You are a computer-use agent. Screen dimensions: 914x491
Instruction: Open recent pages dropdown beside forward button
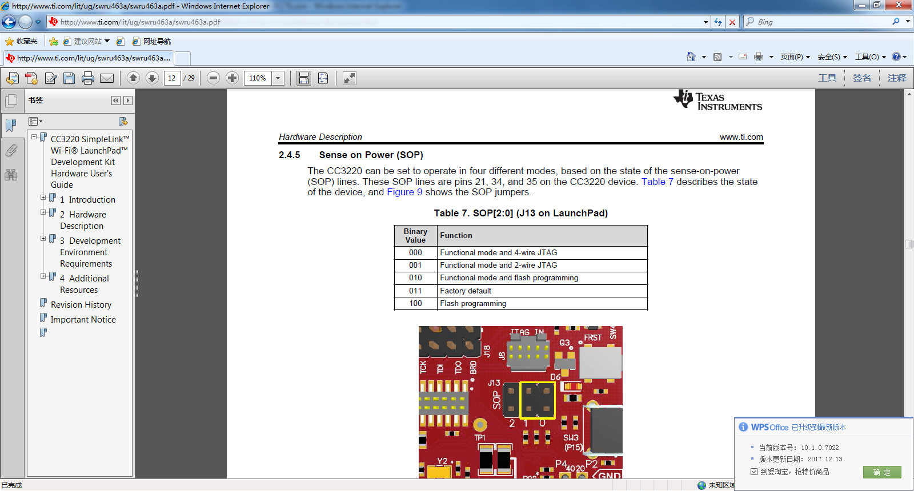point(38,22)
